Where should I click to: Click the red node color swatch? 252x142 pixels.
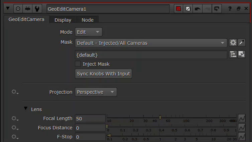[178, 9]
